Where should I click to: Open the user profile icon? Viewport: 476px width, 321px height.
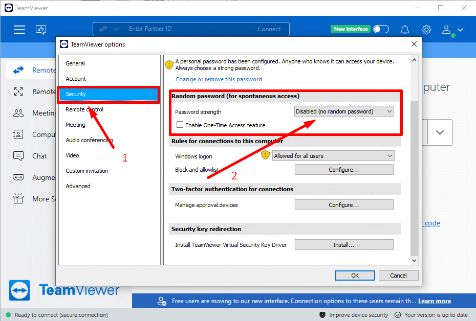(446, 30)
